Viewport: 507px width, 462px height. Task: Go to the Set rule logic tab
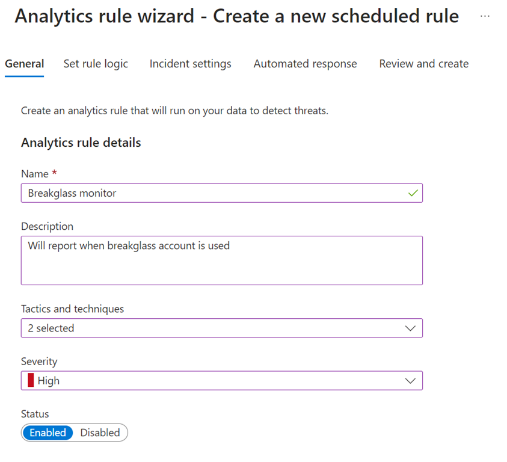[96, 64]
